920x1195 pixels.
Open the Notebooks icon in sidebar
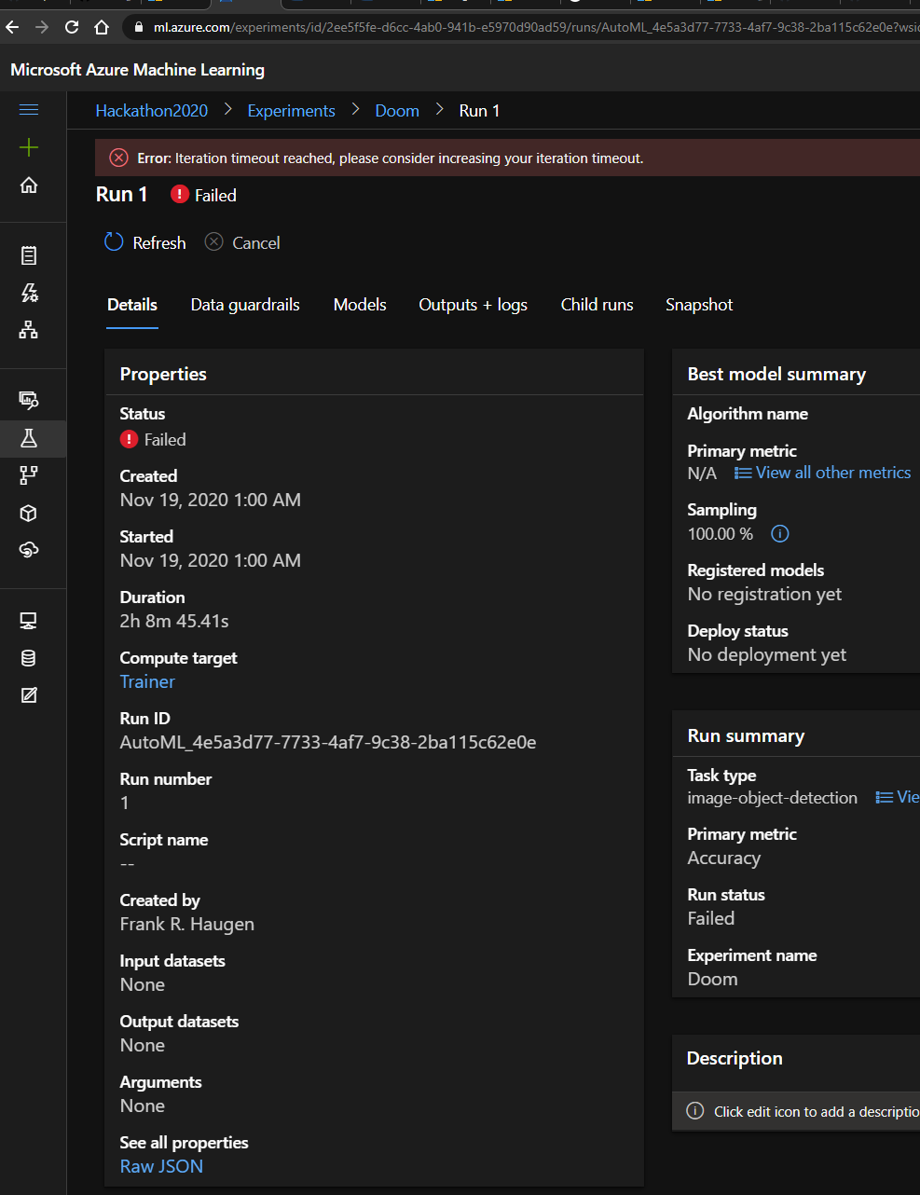coord(28,254)
